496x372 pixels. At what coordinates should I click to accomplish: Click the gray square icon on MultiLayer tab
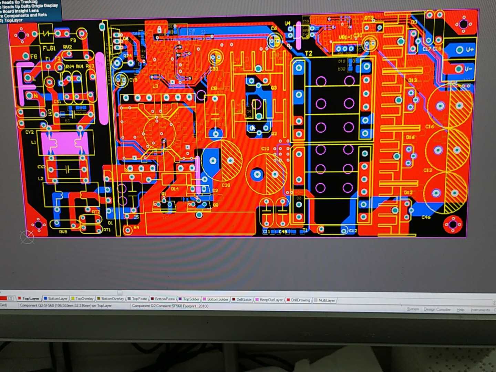coord(316,300)
